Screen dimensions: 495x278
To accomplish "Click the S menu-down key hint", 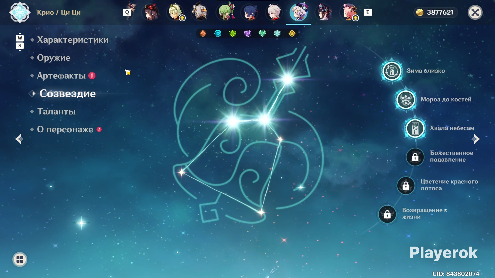I will pos(20,46).
